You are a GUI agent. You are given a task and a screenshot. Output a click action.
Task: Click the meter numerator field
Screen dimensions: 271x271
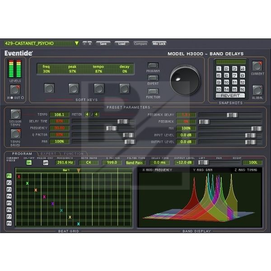[87, 114]
